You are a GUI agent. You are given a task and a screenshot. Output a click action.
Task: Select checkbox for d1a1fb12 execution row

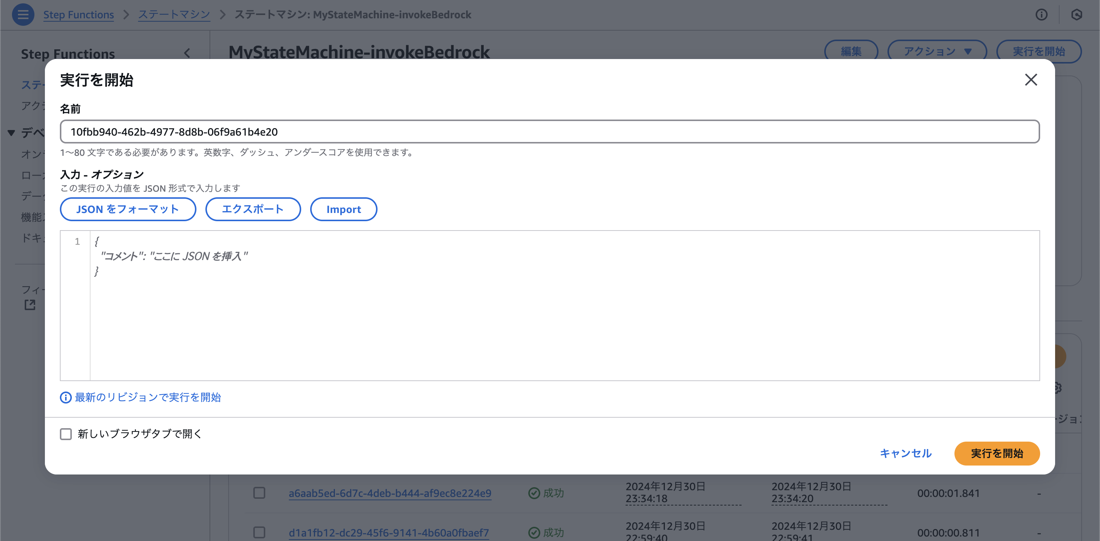pyautogui.click(x=259, y=532)
